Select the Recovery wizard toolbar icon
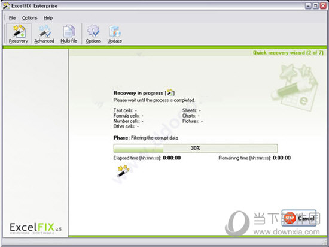Image resolution: width=329 pixels, height=247 pixels. click(19, 34)
